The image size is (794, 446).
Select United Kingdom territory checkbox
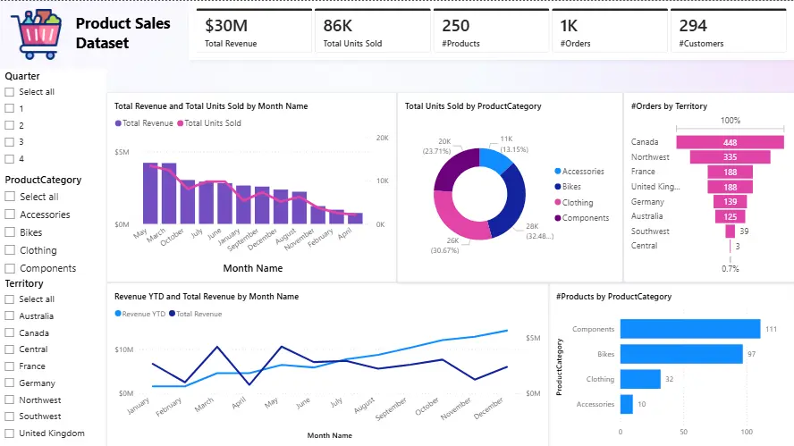(x=9, y=433)
